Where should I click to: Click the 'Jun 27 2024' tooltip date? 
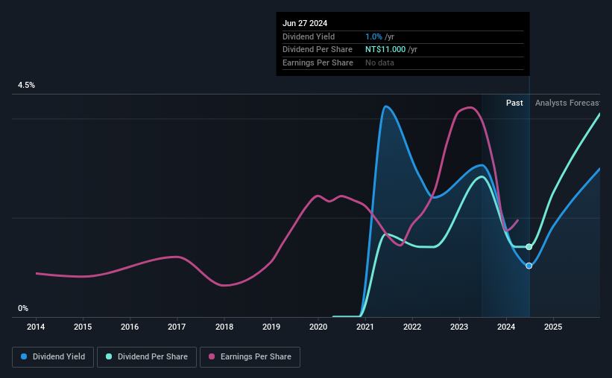[x=305, y=23]
